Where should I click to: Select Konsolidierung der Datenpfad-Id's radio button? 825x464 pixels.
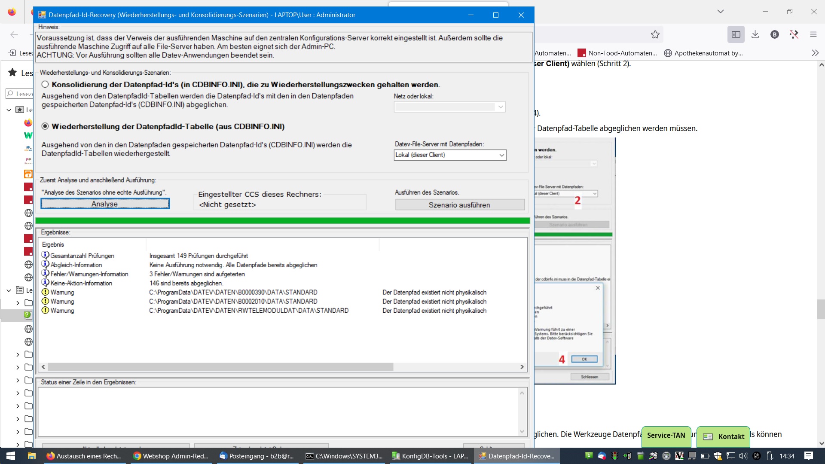(45, 85)
